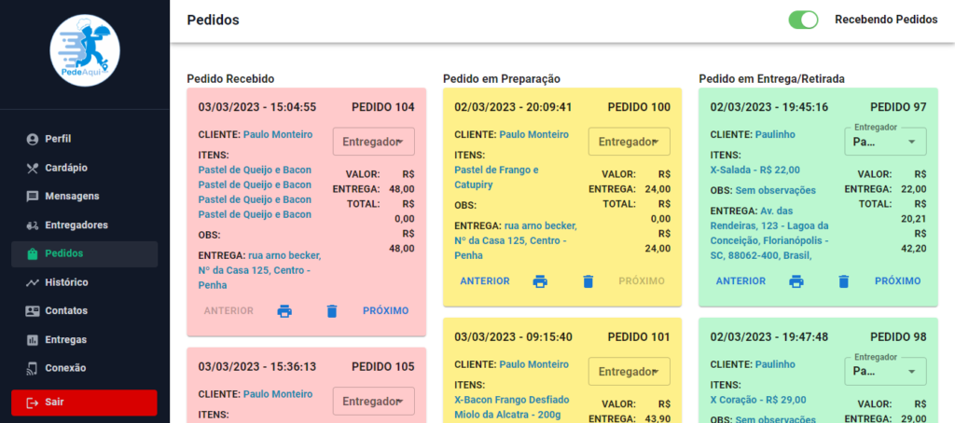Go to Cardápio section

[85, 168]
